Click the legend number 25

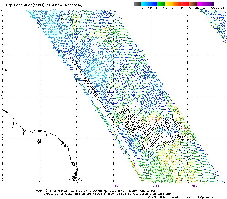173,8
